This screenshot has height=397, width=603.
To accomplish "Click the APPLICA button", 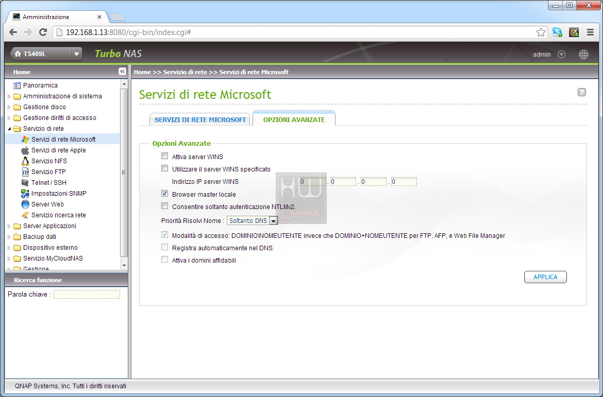I will click(545, 277).
